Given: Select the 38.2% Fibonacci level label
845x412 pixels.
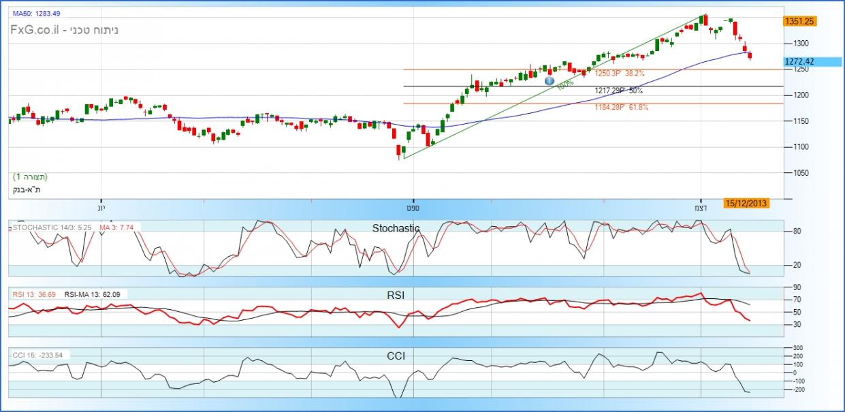Looking at the screenshot, I should (x=619, y=73).
